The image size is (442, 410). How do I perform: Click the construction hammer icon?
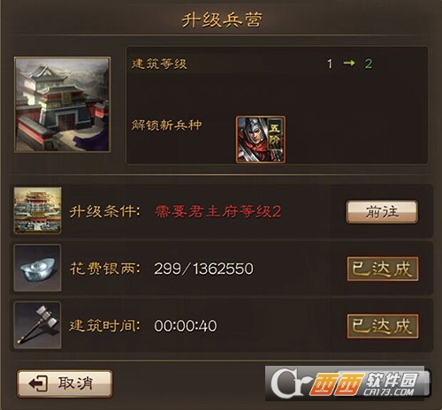click(38, 325)
